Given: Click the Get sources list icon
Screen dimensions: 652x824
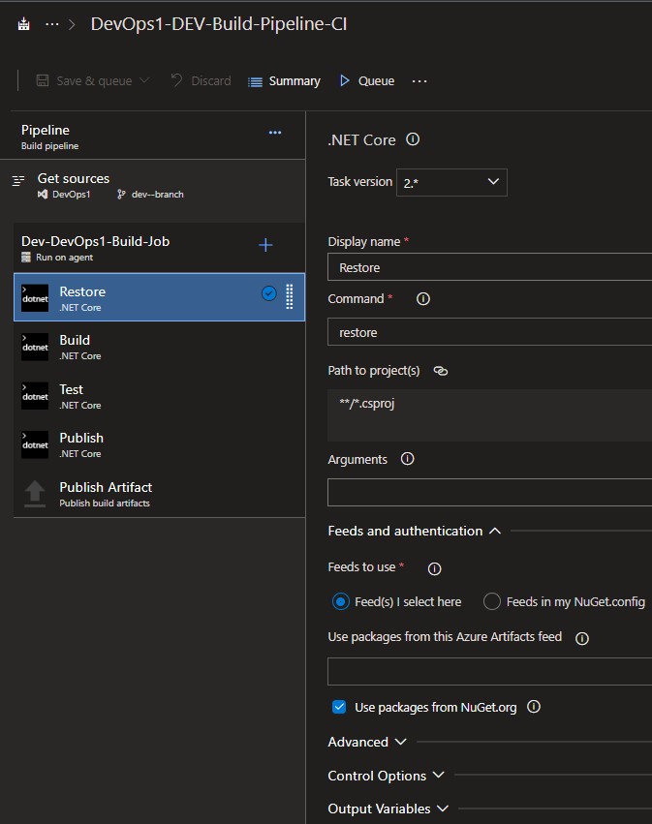Looking at the screenshot, I should (x=18, y=181).
